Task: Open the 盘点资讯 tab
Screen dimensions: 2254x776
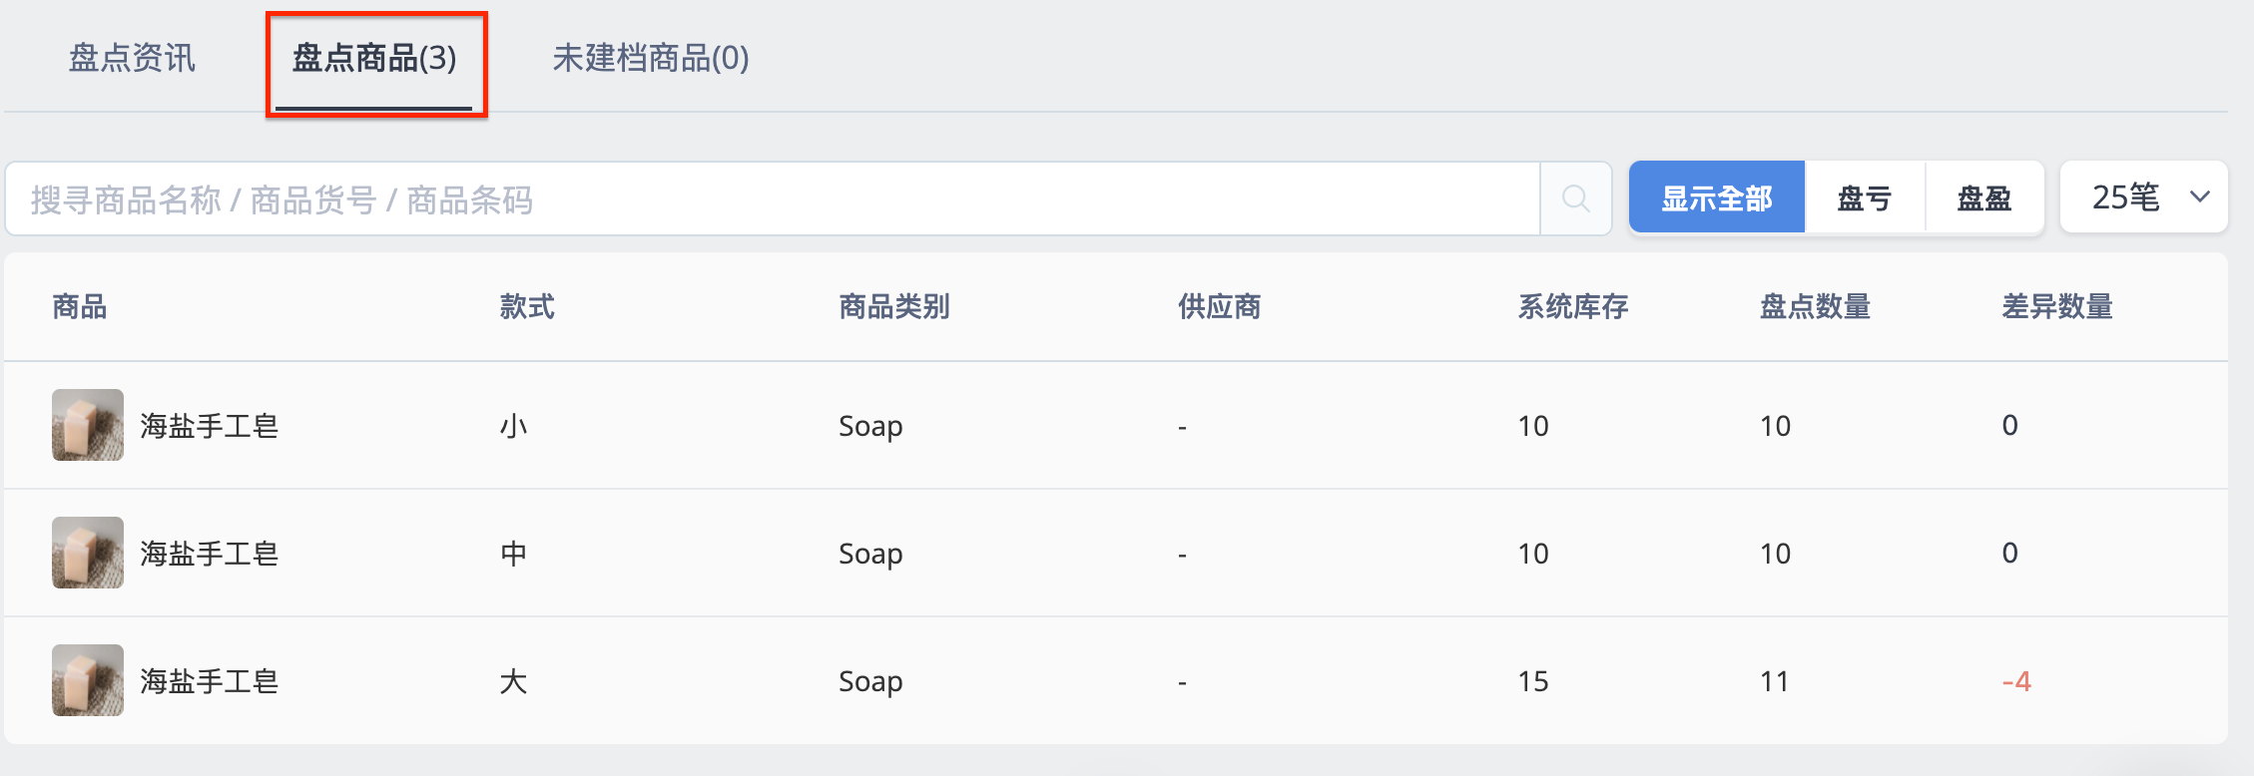Action: (x=132, y=58)
